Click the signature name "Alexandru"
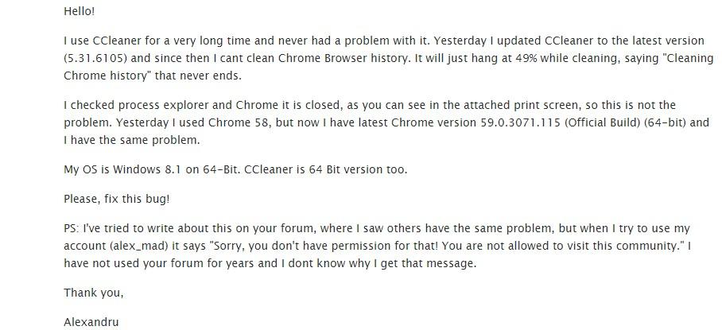This screenshot has width=722, height=330. (91, 322)
